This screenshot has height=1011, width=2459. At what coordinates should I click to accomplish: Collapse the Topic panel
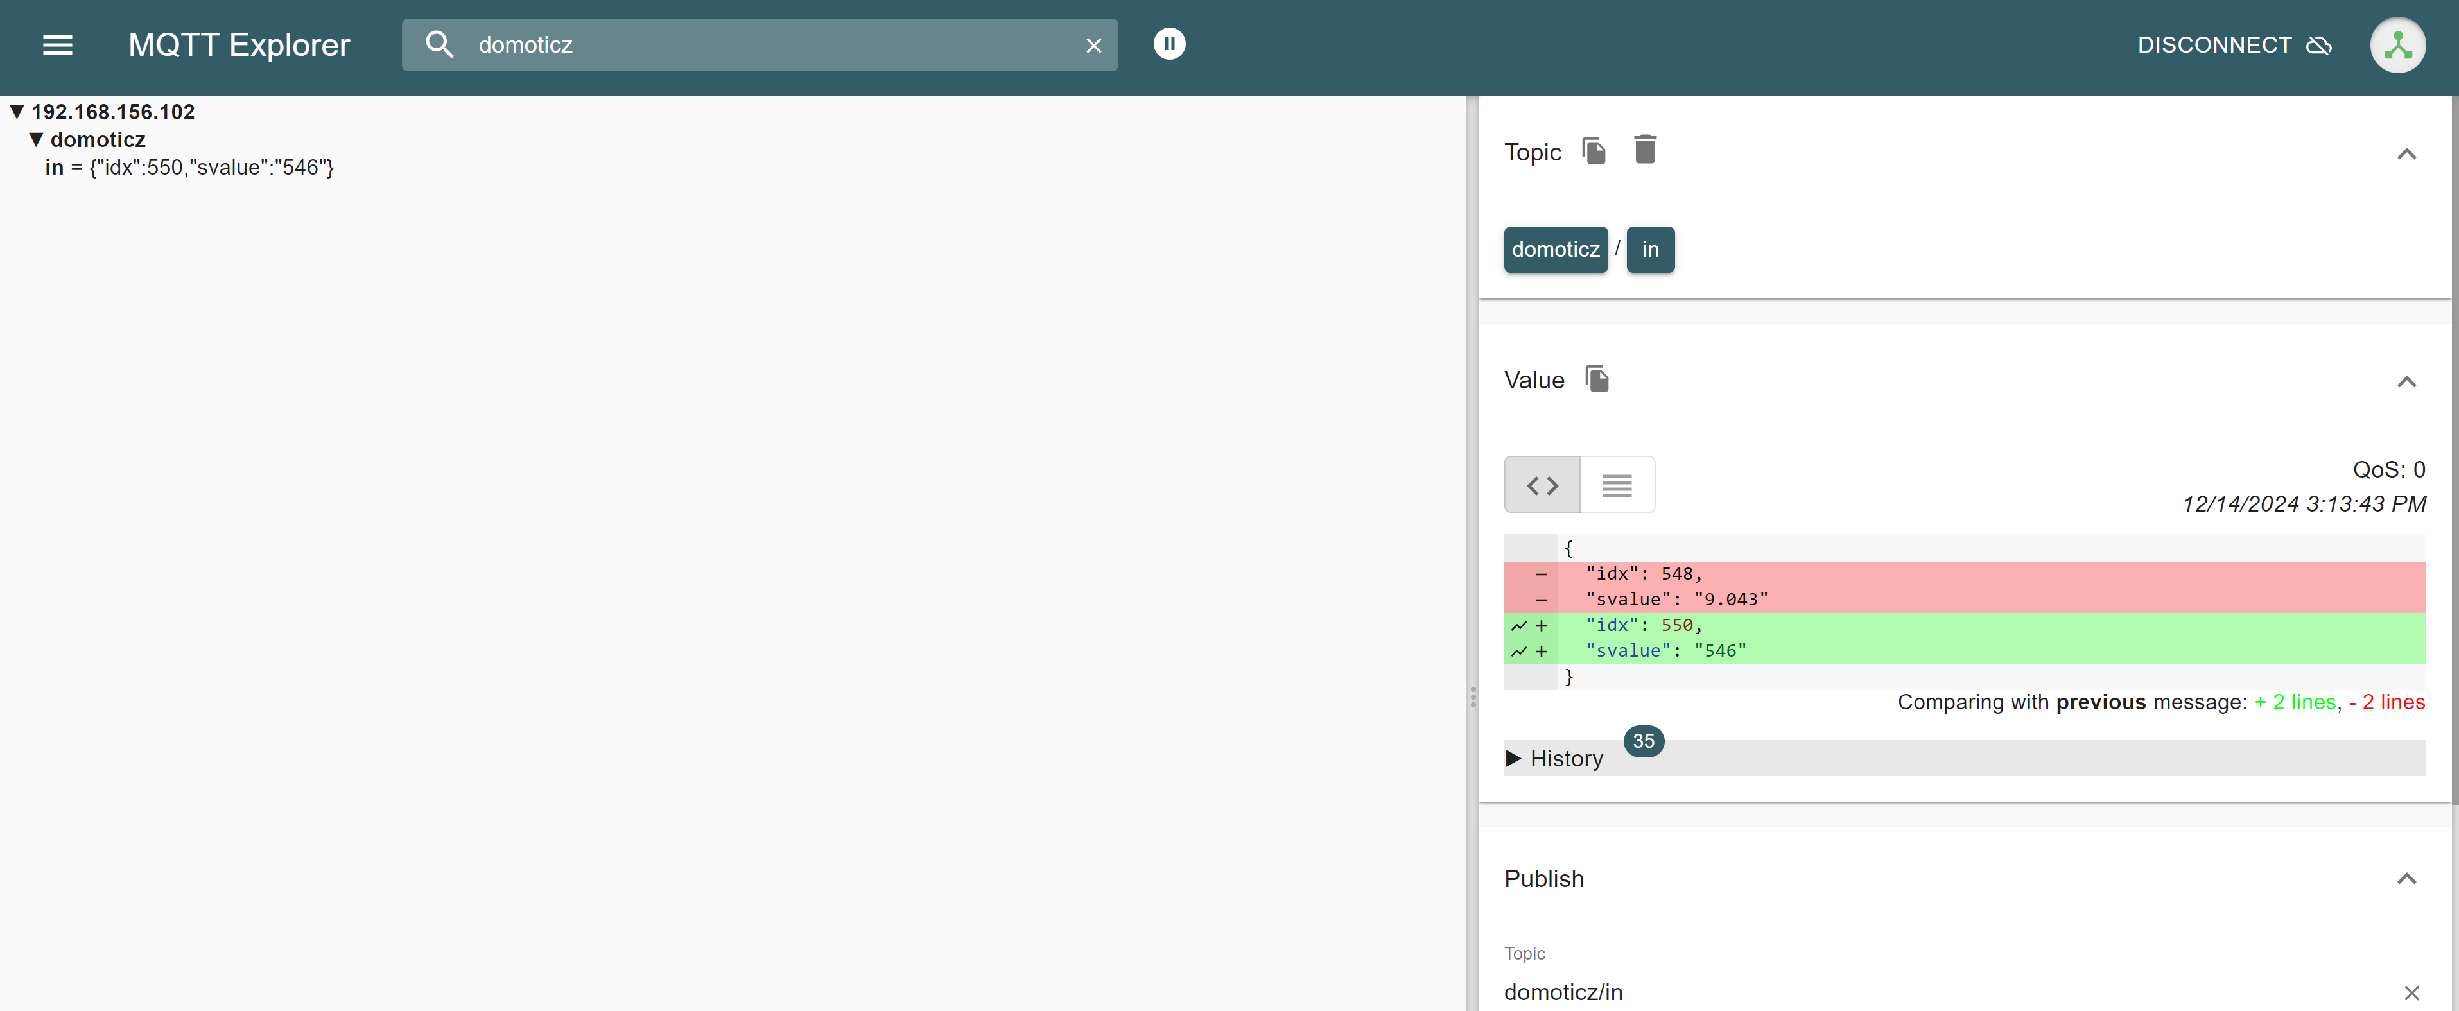coord(2406,153)
